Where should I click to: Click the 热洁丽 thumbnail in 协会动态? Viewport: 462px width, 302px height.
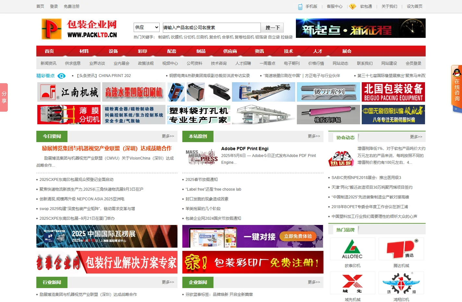coord(341,158)
